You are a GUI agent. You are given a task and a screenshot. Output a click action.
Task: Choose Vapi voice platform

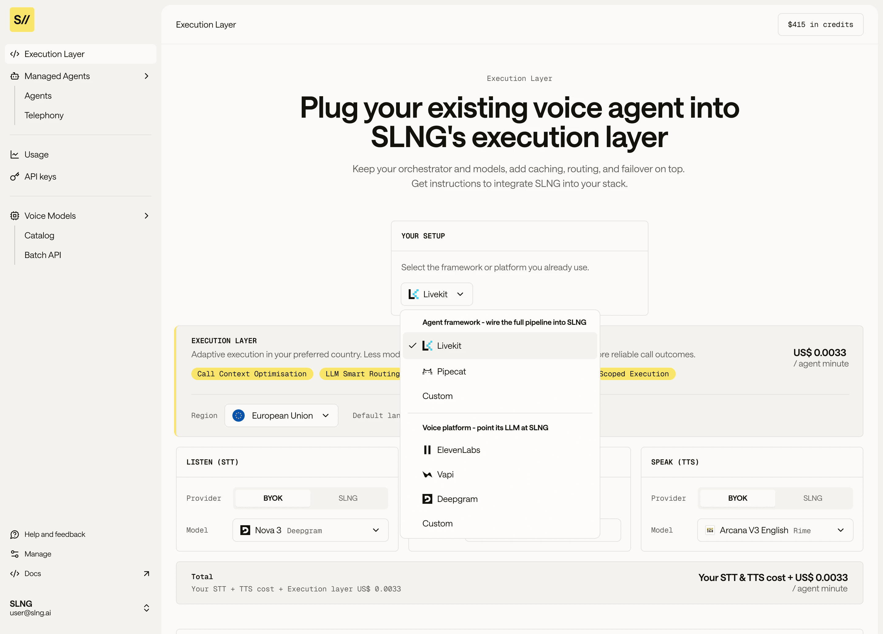[500, 474]
